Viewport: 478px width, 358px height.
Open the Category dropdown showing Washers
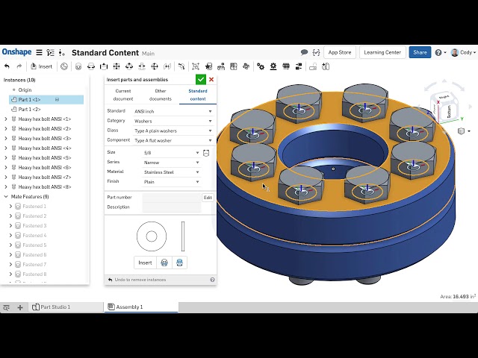click(173, 121)
